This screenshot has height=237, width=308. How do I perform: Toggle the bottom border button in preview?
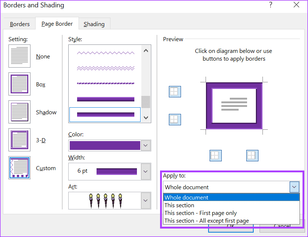[175, 119]
